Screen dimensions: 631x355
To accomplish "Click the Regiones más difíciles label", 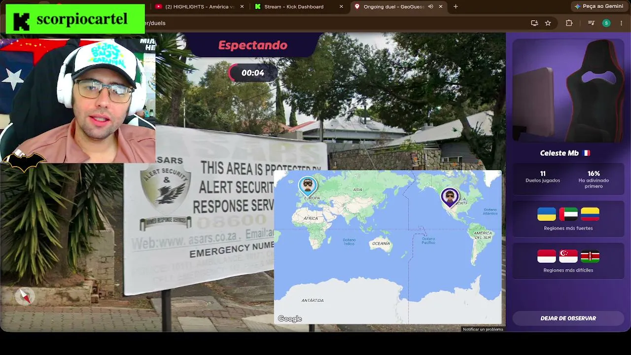I will [x=568, y=270].
